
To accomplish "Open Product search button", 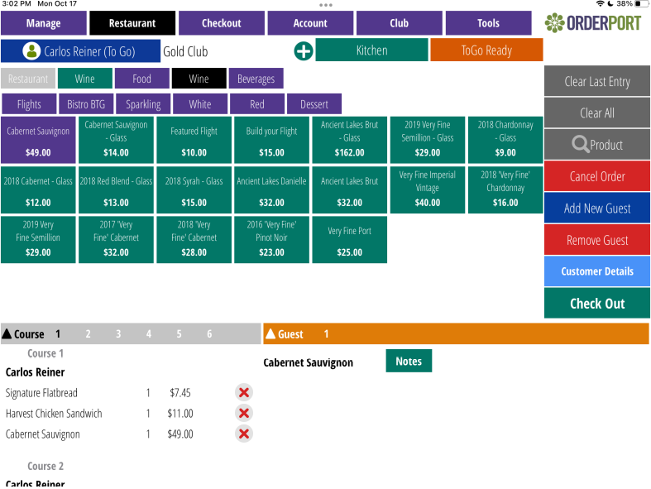I will coord(597,145).
